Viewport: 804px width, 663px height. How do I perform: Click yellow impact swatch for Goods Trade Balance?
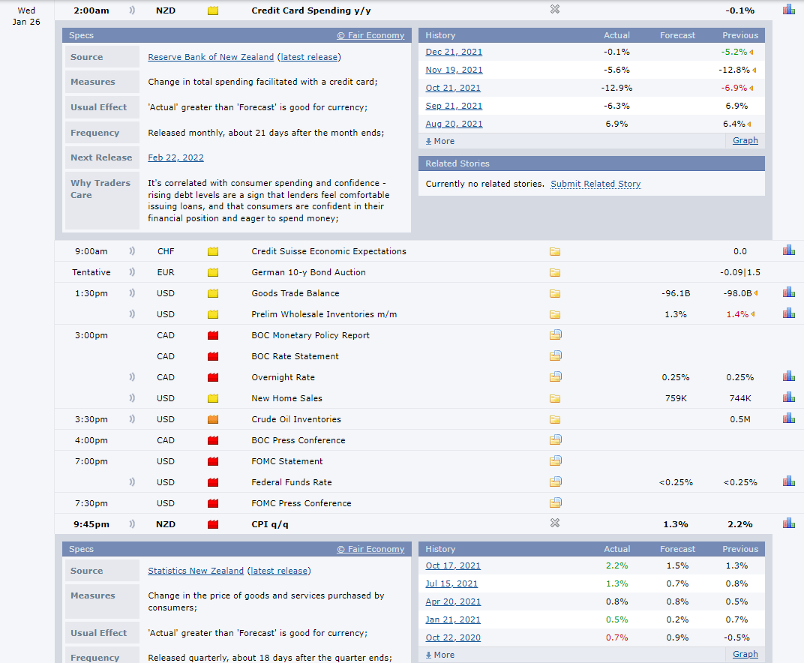(213, 293)
